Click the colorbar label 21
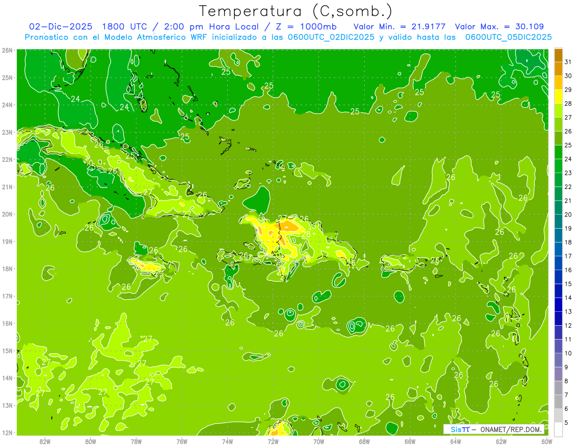The image size is (581, 448). [568, 201]
